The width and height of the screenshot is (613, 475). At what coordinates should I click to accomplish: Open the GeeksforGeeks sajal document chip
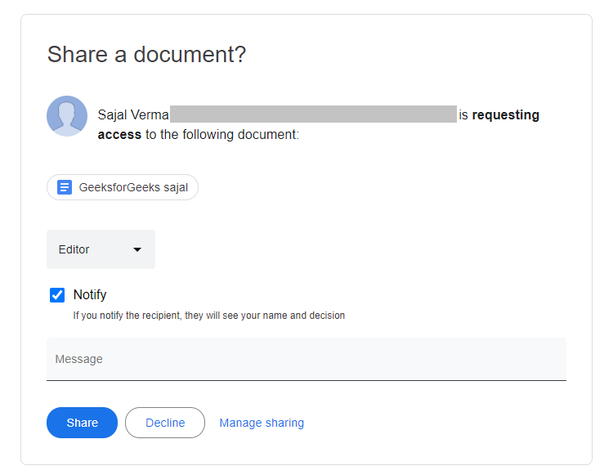[123, 187]
